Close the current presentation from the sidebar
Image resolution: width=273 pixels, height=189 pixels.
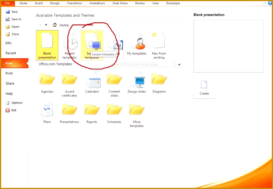[x=12, y=34]
